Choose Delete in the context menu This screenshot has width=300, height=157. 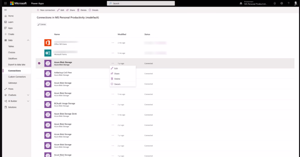click(x=123, y=79)
